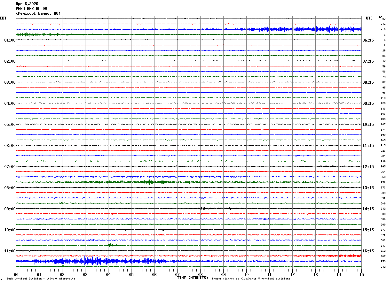Click the CDT timezone label
Viewport: 387px width, 283px height.
3,18
